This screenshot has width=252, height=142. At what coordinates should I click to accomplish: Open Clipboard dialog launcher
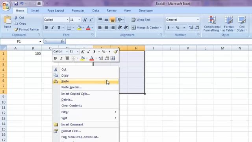click(x=39, y=35)
